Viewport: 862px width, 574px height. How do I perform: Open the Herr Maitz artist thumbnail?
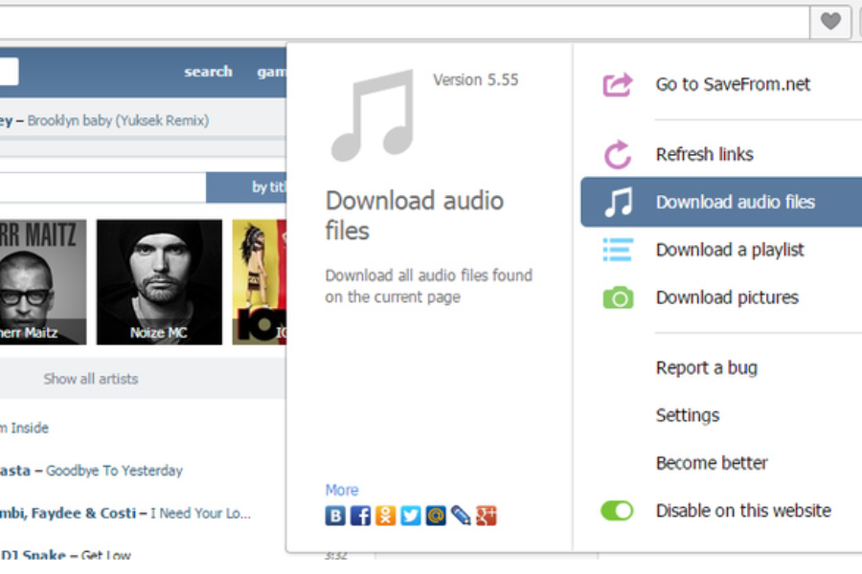coord(43,282)
